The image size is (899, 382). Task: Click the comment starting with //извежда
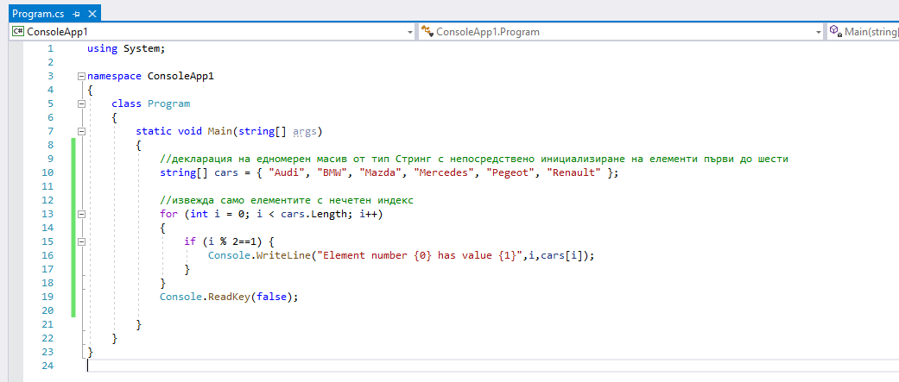click(287, 200)
